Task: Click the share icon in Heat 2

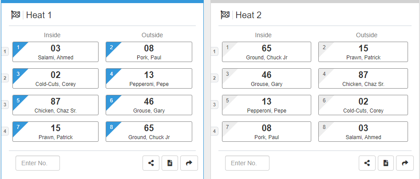Action: pyautogui.click(x=367, y=163)
